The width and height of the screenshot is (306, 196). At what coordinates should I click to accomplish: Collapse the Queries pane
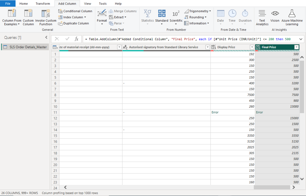point(46,37)
